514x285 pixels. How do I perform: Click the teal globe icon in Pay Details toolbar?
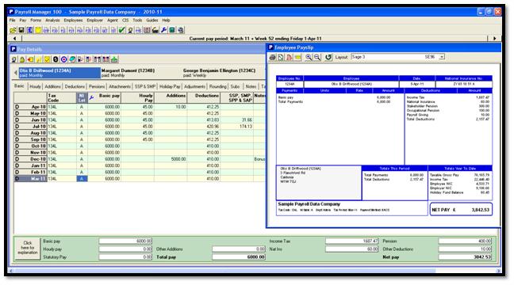(x=72, y=59)
